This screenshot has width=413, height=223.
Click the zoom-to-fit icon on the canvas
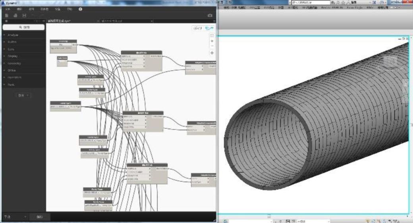[x=212, y=35]
